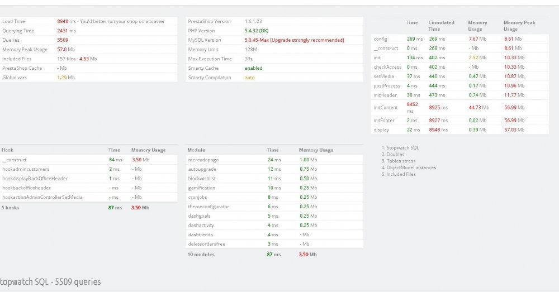The image size is (559, 292).
Task: Select the mercadopago module row
Action: (203, 160)
